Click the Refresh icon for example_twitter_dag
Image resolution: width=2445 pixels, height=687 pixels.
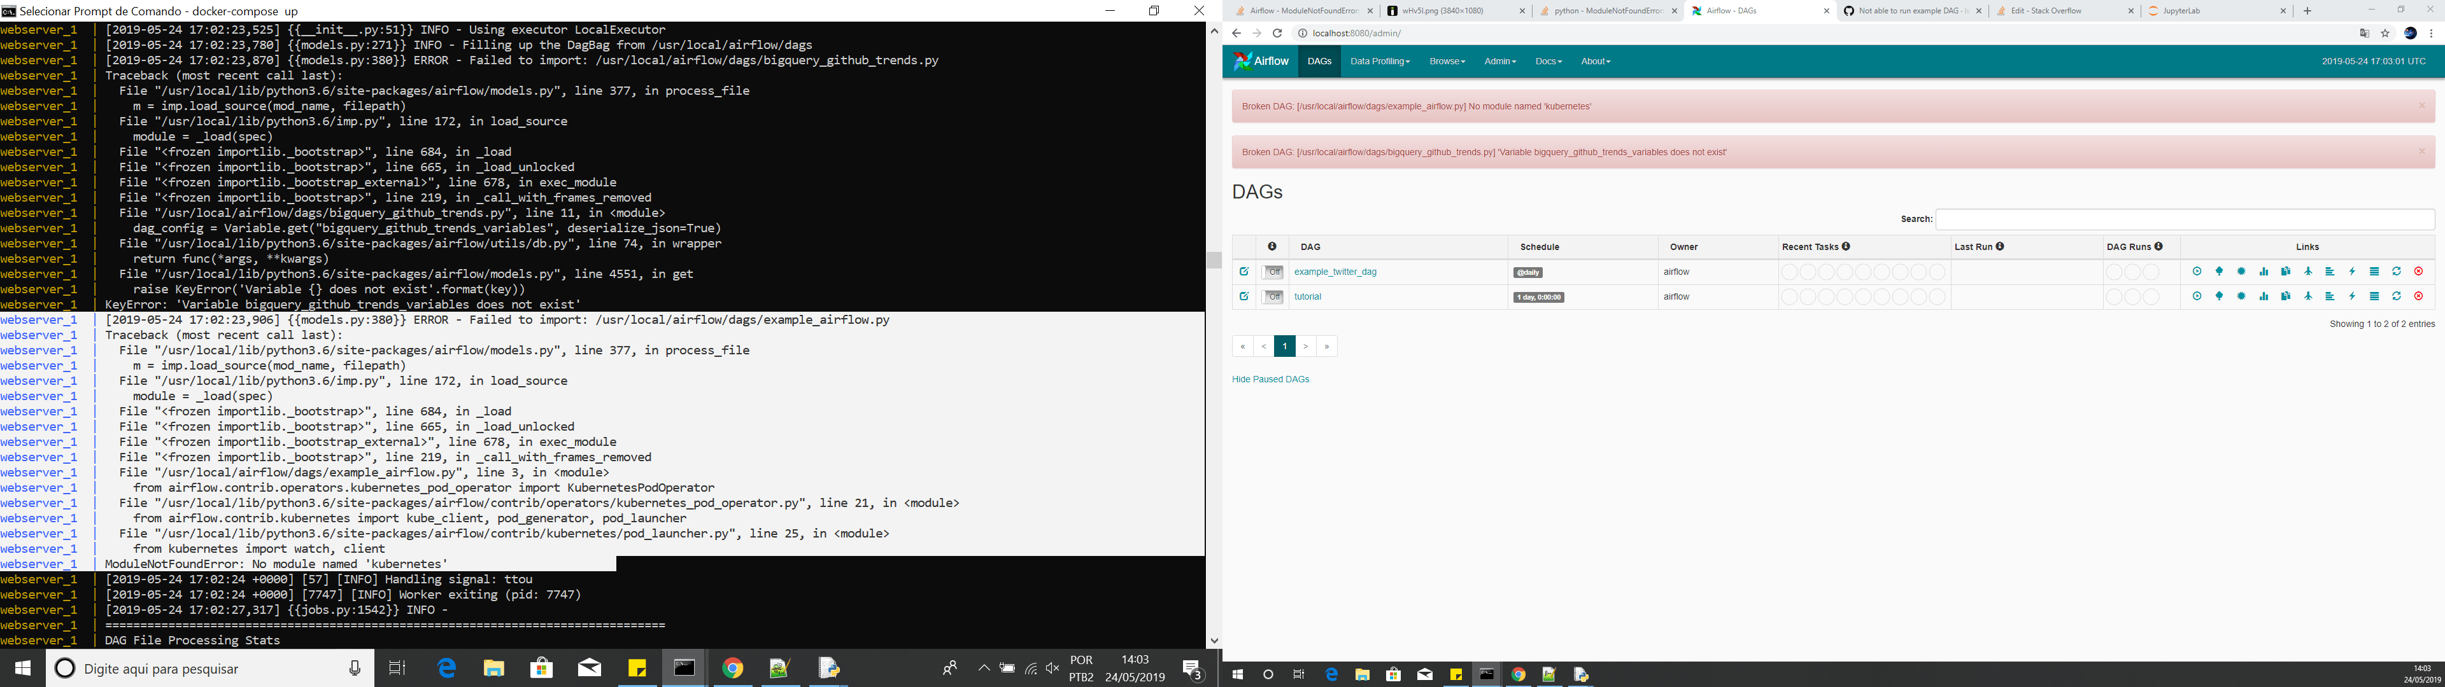tap(2397, 272)
